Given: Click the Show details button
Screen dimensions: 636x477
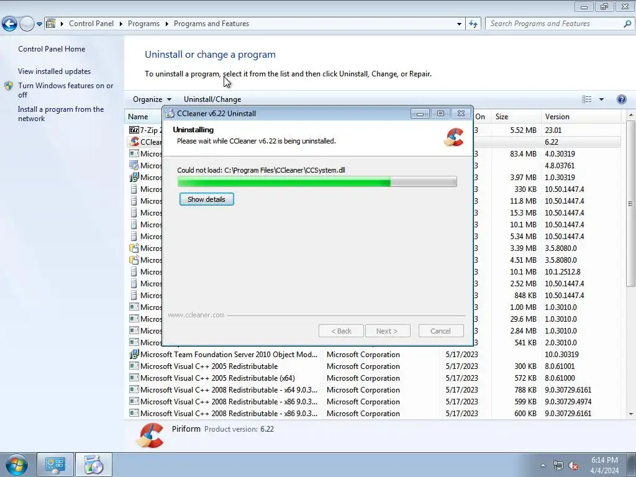Looking at the screenshot, I should point(206,199).
